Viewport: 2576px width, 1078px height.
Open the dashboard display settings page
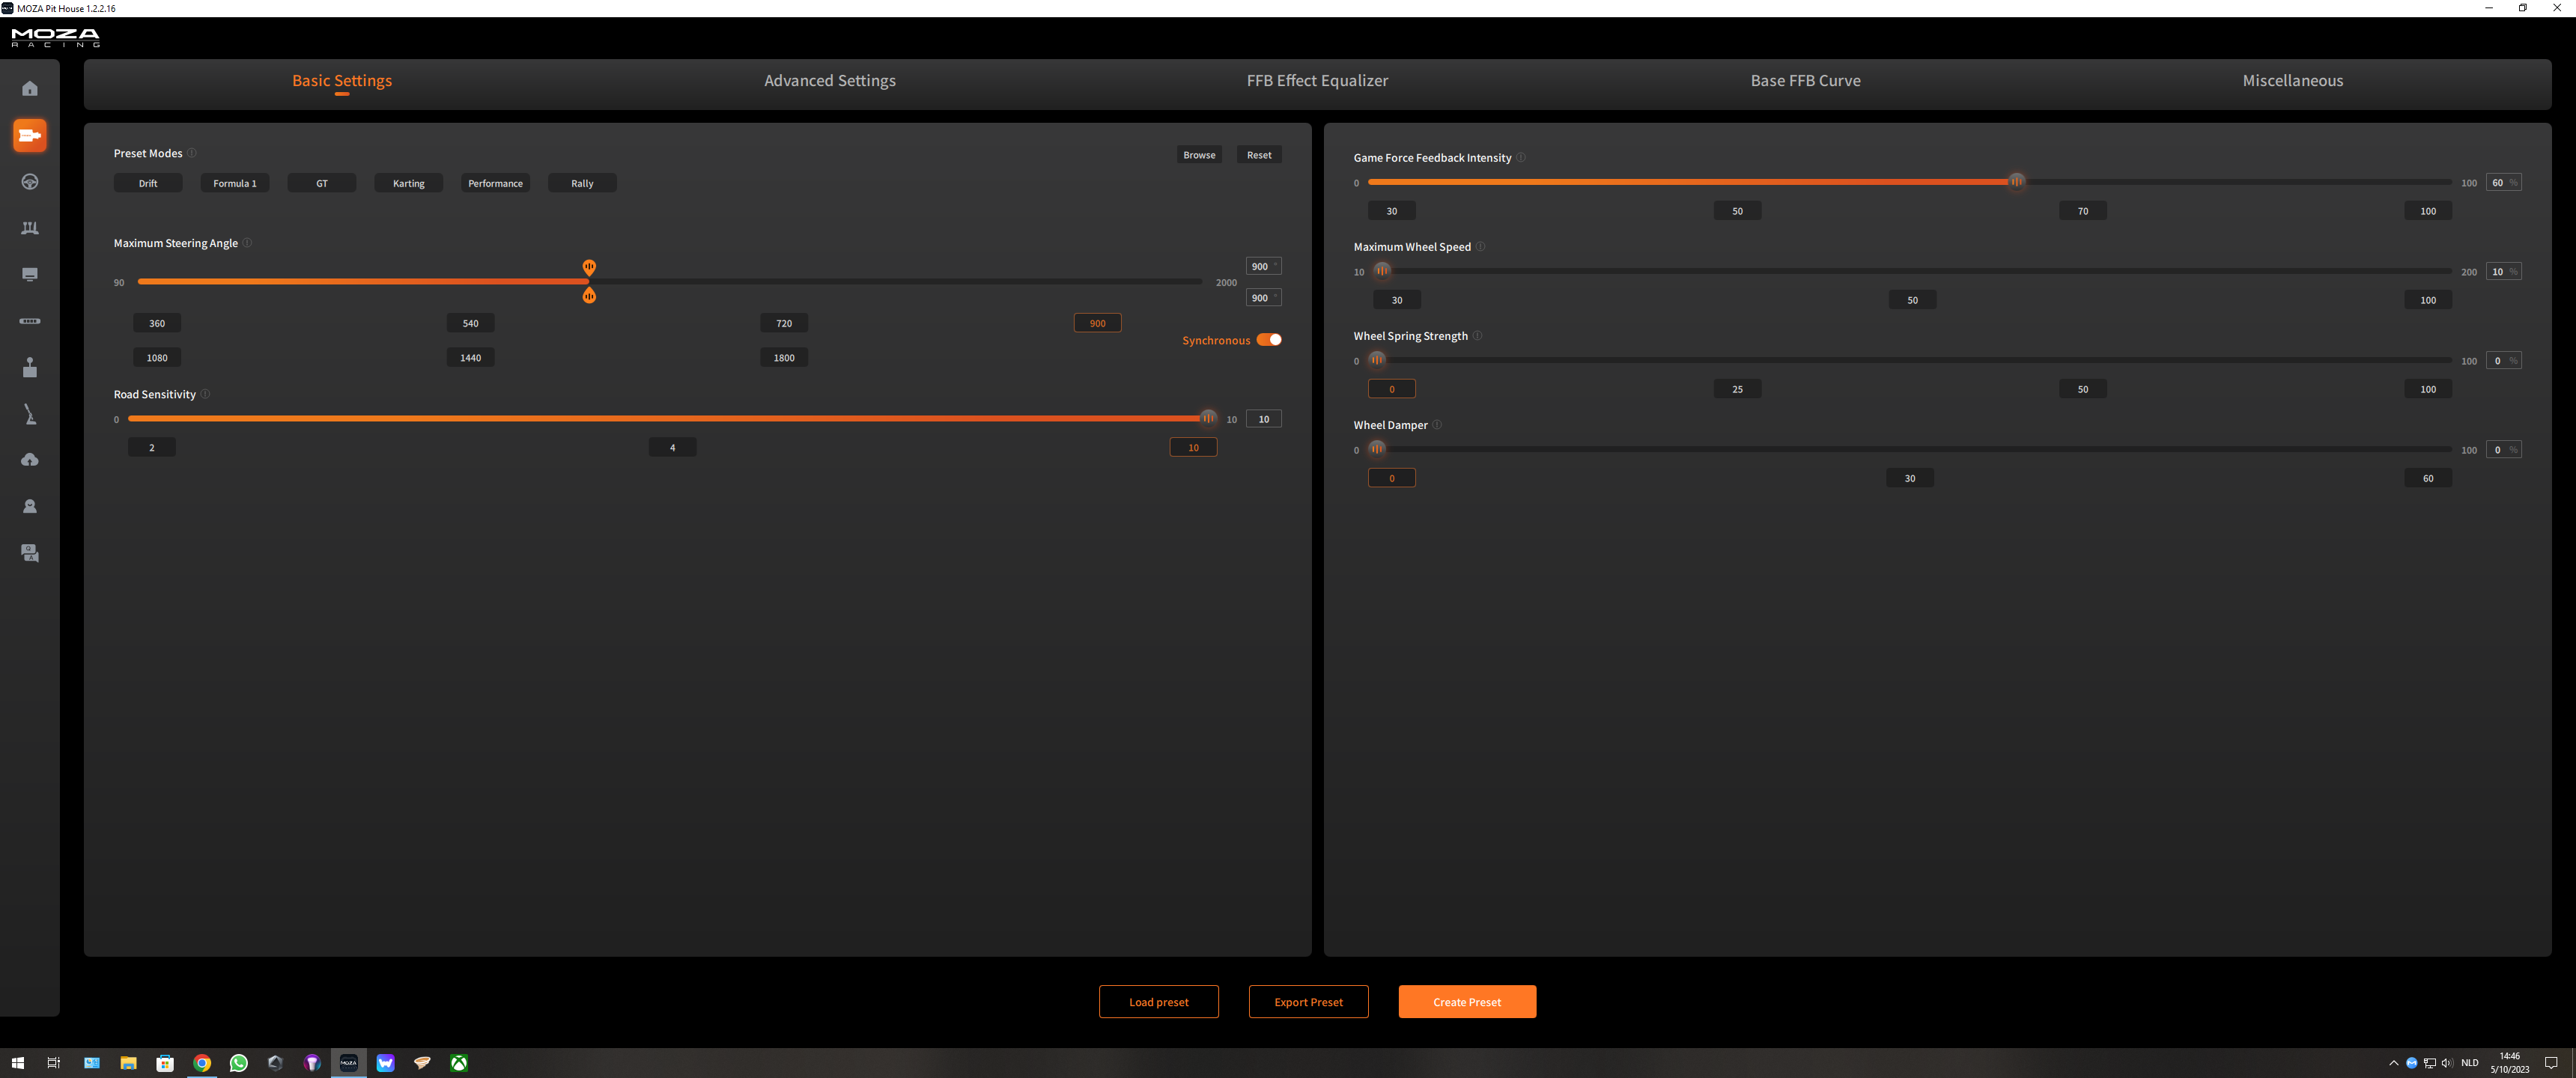[x=30, y=275]
